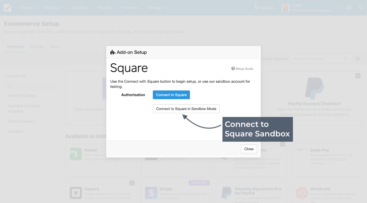Screen dimensions: 367x203
Task: Switch to the Settings tab
Action: [36, 47]
